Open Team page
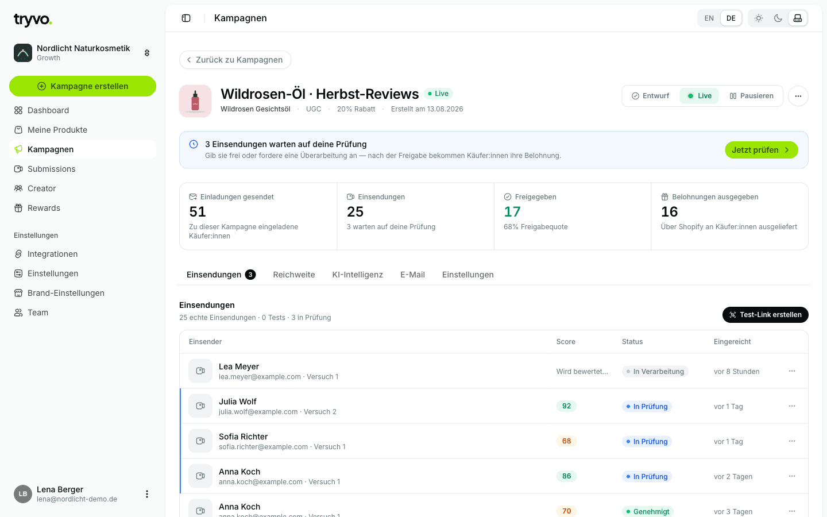Image resolution: width=827 pixels, height=517 pixels. (x=83, y=312)
